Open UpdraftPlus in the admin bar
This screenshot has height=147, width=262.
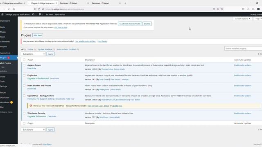(60, 15)
